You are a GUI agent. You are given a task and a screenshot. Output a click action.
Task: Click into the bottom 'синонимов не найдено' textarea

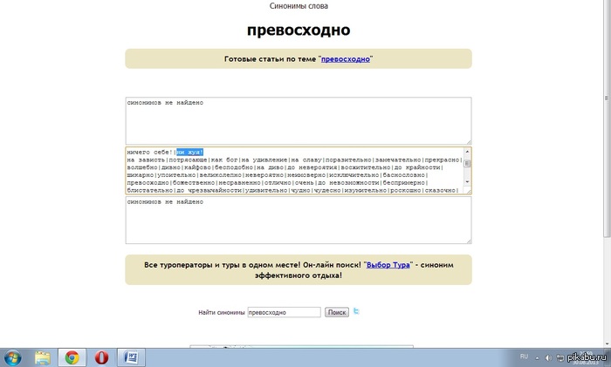click(299, 221)
